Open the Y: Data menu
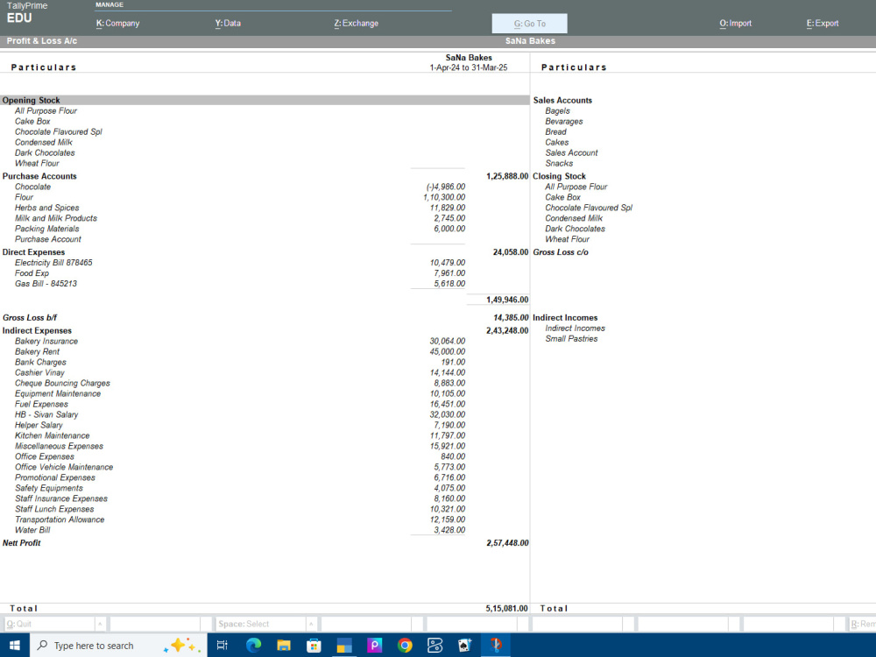The width and height of the screenshot is (876, 657). click(x=228, y=24)
